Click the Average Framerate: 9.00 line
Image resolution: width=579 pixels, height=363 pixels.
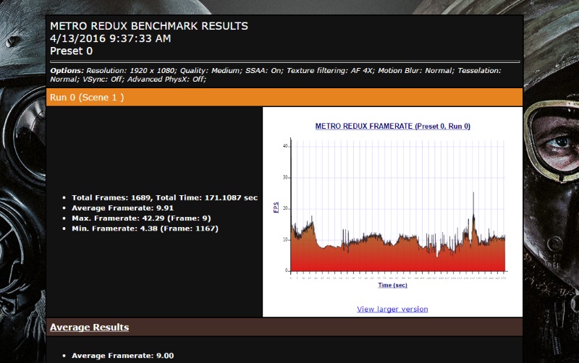click(122, 356)
